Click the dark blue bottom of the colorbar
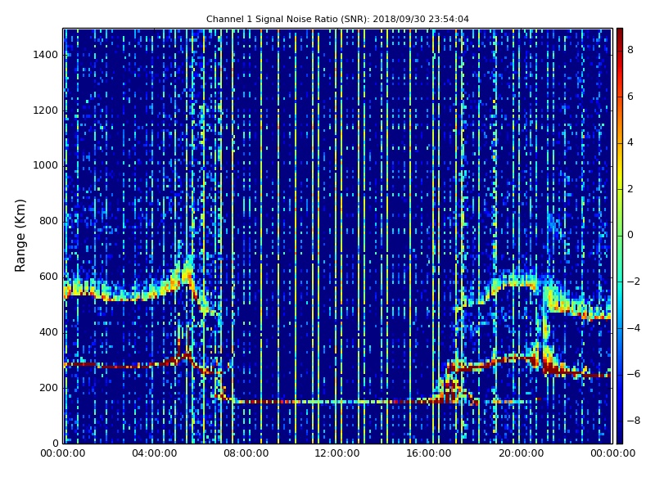This screenshot has height=491, width=655. (x=620, y=439)
